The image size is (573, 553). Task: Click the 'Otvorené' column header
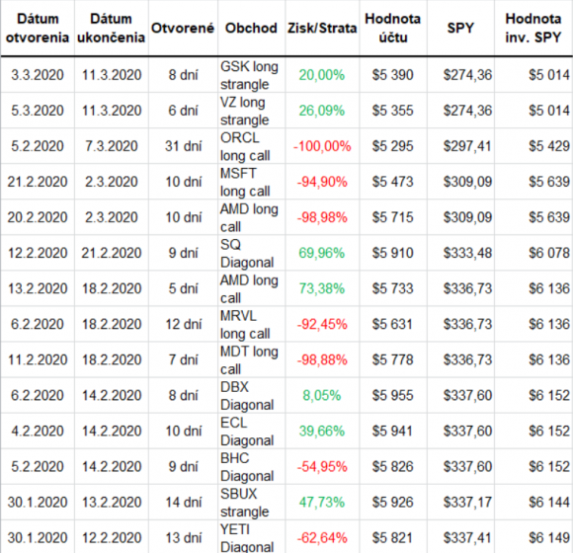click(183, 28)
